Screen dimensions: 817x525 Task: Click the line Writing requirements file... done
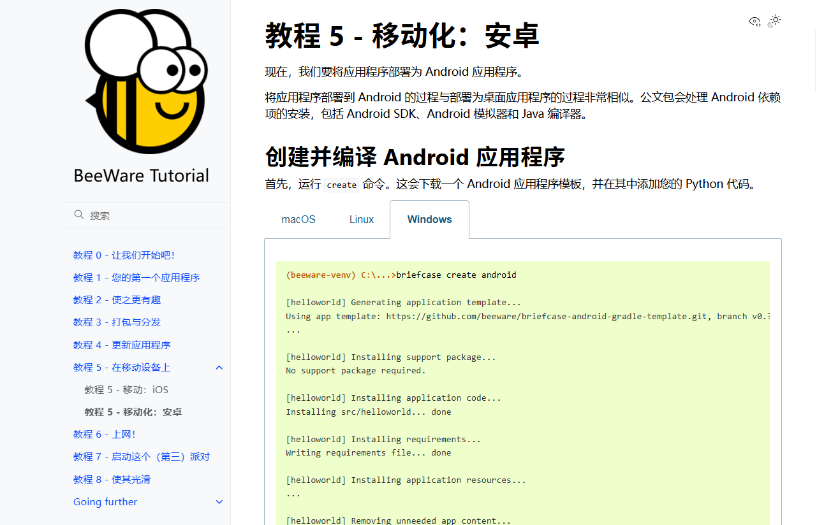(x=369, y=453)
